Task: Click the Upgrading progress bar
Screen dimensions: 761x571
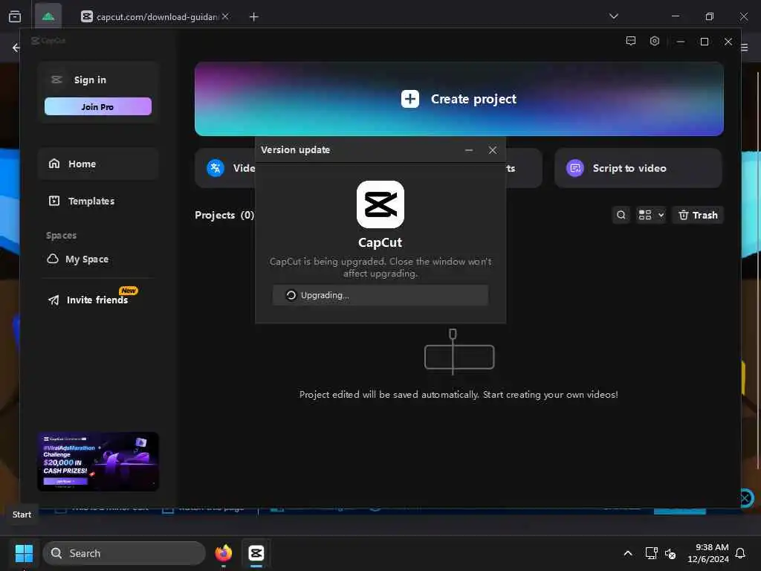Action: pyautogui.click(x=380, y=295)
